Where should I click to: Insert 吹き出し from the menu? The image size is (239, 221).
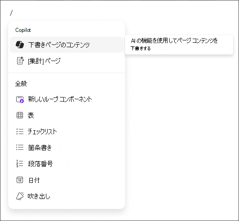[x=67, y=196]
